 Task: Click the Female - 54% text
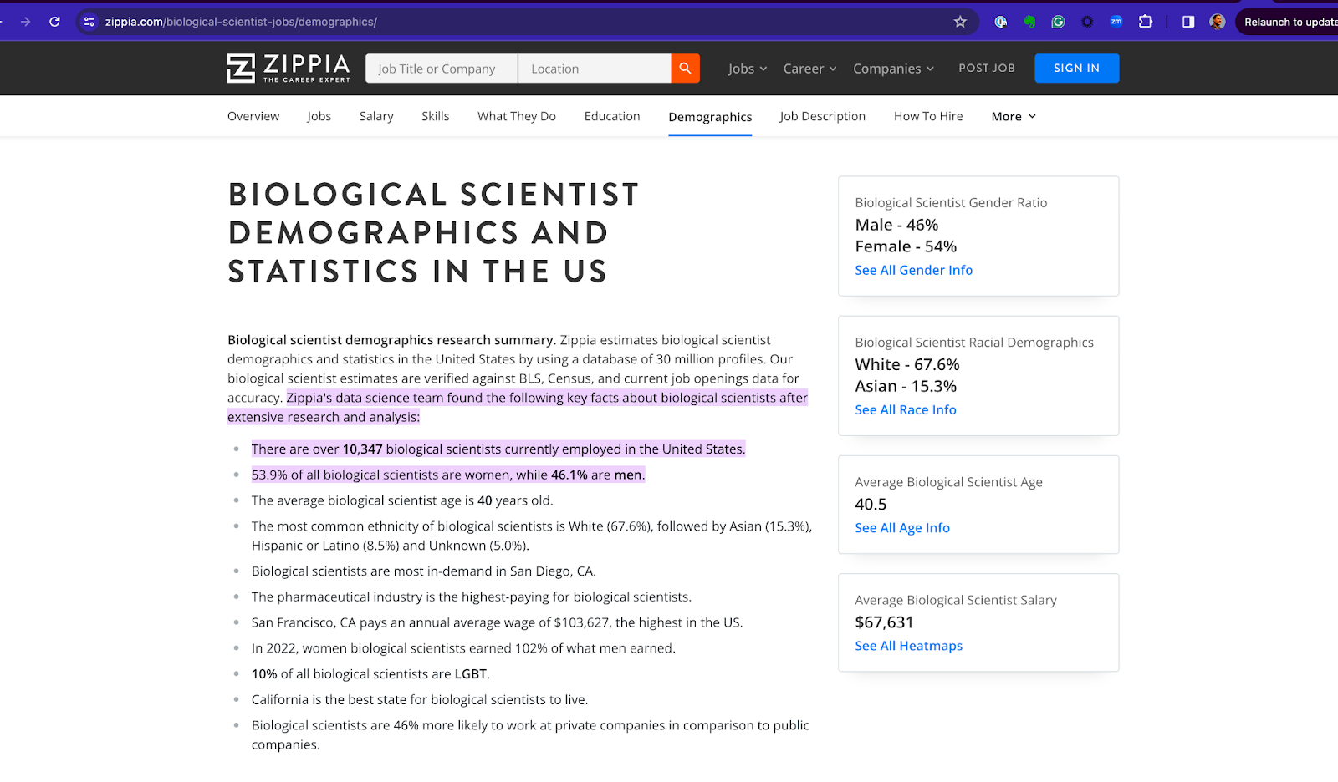tap(906, 246)
